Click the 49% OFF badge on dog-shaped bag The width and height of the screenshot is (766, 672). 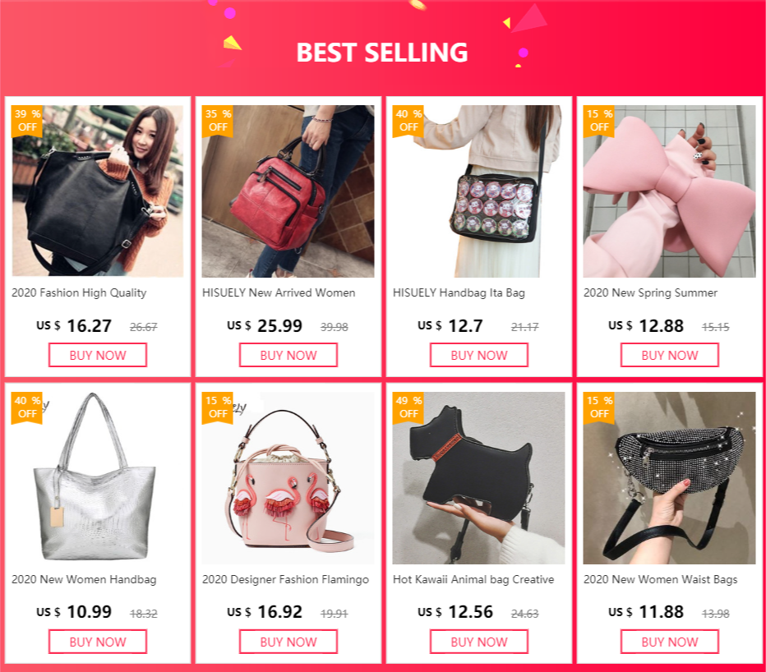pos(408,407)
